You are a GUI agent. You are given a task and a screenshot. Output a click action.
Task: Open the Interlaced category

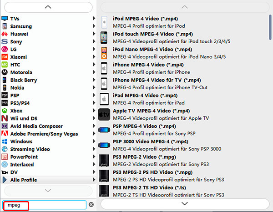tap(48, 164)
